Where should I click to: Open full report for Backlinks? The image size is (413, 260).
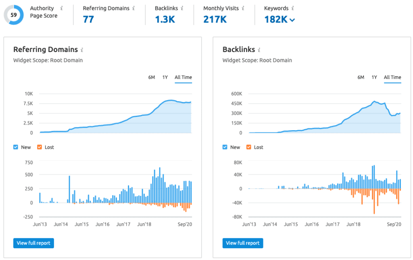point(243,243)
